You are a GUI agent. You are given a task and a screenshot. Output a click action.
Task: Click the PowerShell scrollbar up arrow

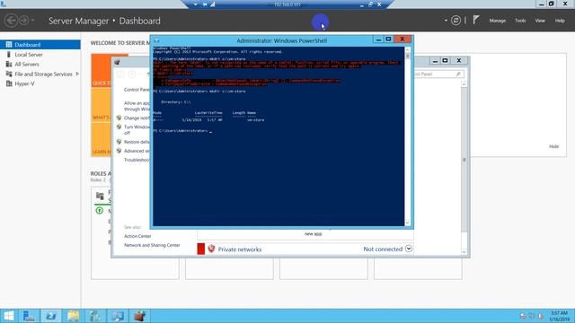pyautogui.click(x=407, y=50)
